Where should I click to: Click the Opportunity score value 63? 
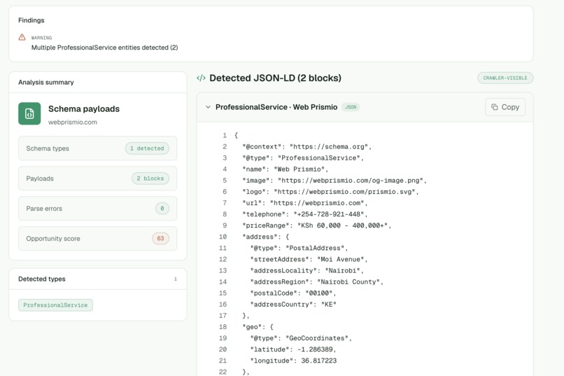160,239
